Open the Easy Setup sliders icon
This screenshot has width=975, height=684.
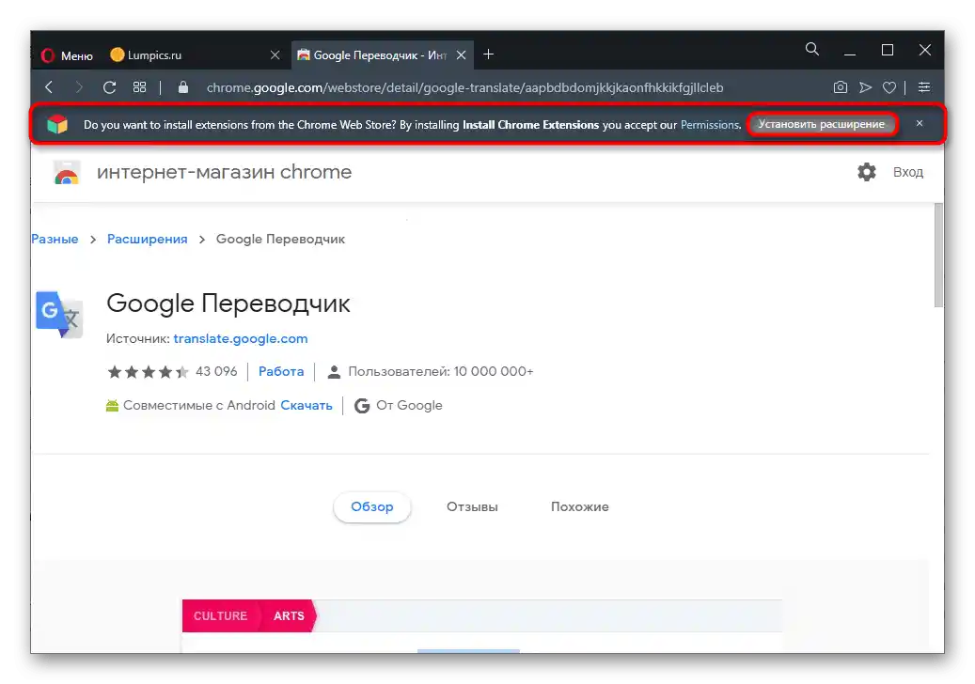[924, 87]
